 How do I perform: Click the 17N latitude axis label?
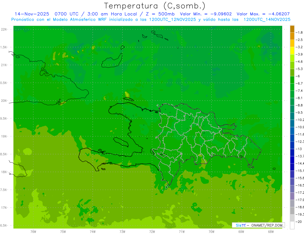click(4, 208)
